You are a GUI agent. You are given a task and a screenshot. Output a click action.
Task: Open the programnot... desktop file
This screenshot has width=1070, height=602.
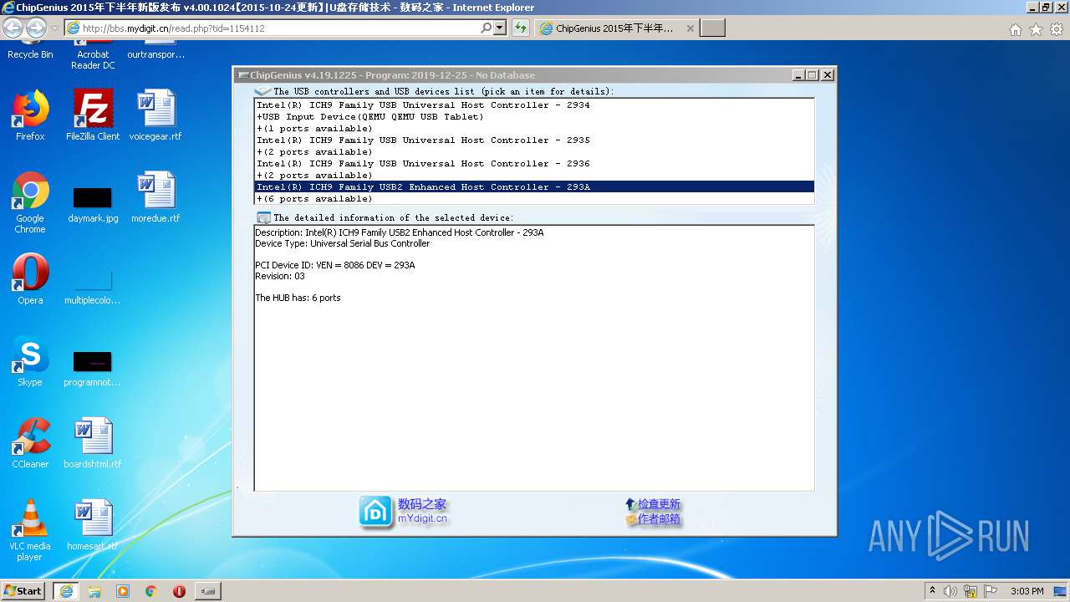[x=92, y=368]
